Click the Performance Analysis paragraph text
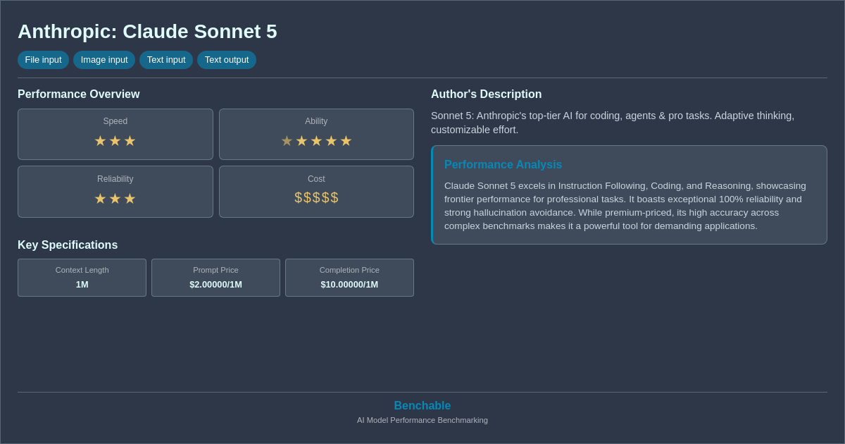 click(625, 206)
